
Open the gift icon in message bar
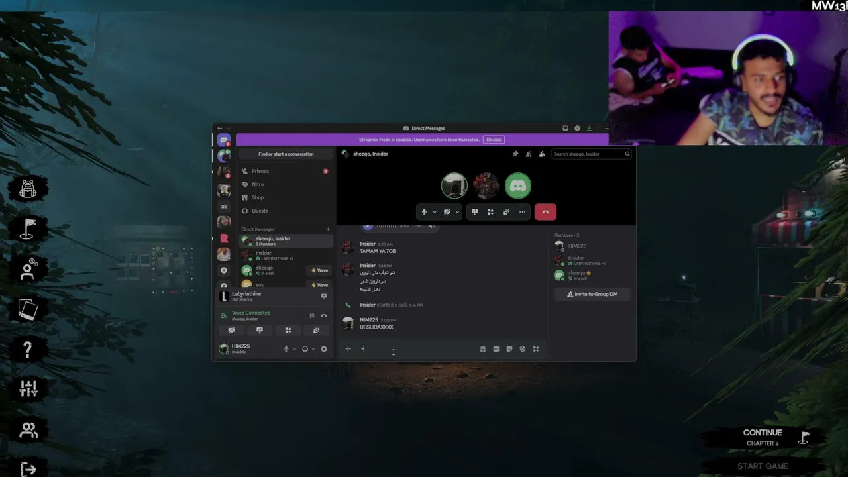[483, 349]
